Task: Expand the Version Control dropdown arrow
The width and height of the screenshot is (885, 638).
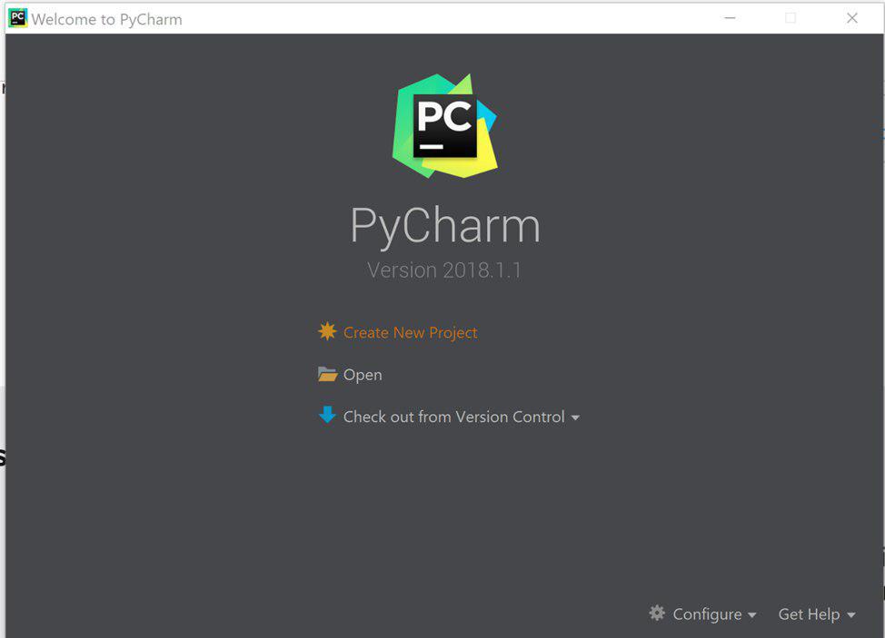Action: click(575, 417)
